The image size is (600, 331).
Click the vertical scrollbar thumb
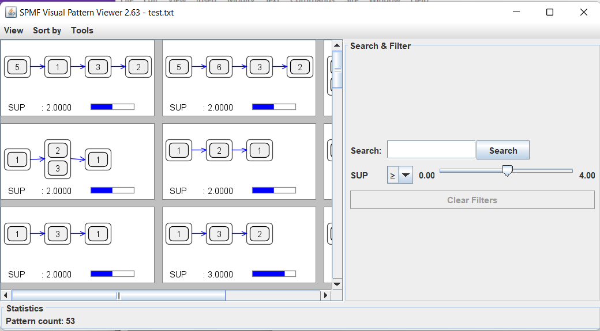click(337, 70)
